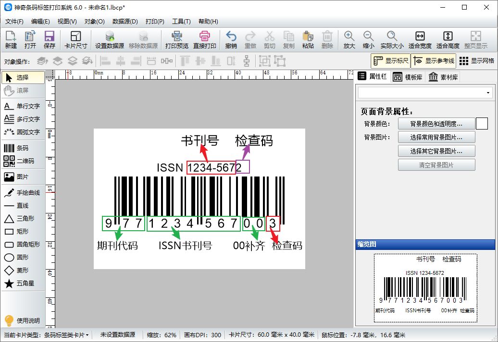498x342 pixels.
Task: Click the 选择其它背景图片... button
Action: (436, 151)
